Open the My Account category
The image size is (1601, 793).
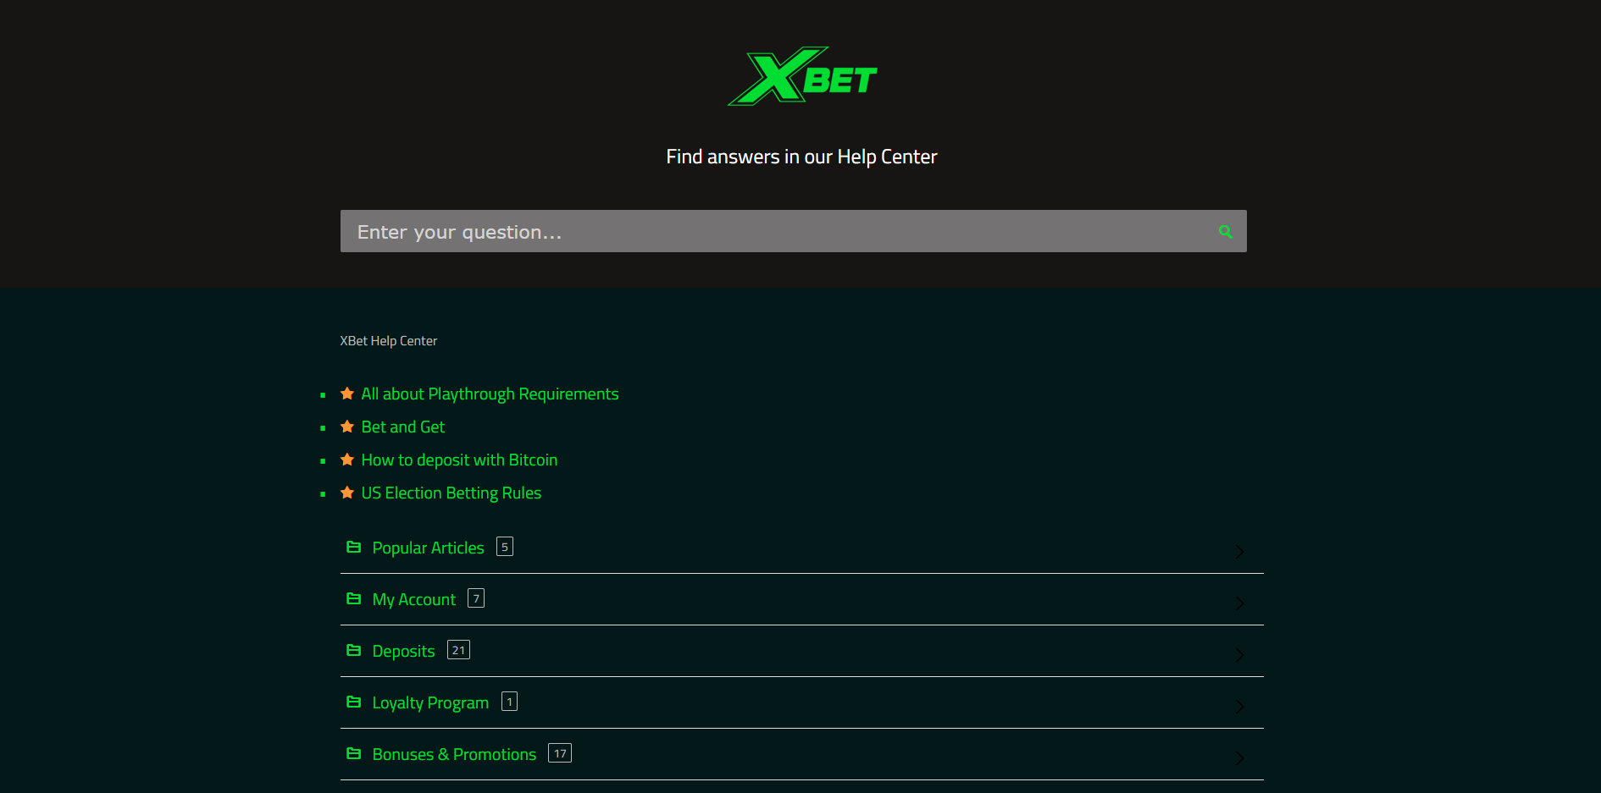[414, 600]
